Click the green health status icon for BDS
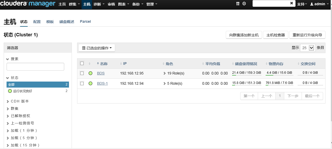Viewport: 332px width, 149px height. pos(90,73)
